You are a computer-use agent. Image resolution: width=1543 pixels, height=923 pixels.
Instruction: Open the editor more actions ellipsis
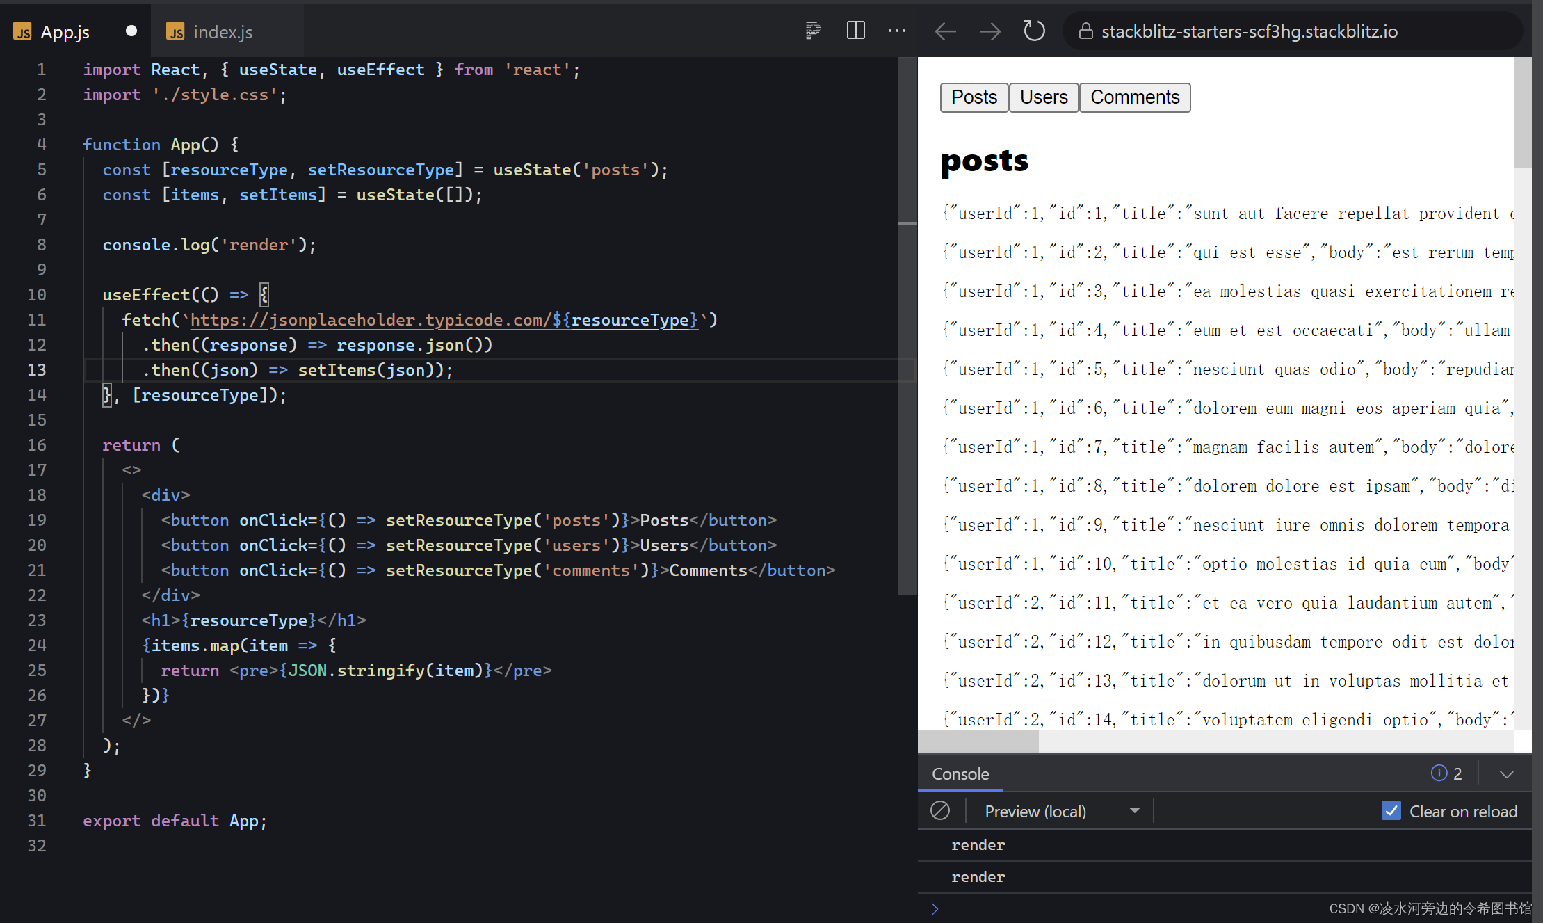coord(897,31)
